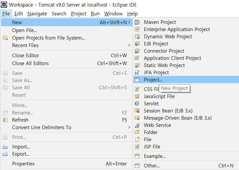Select Example... label
This screenshot has height=170, width=239.
[155, 156]
